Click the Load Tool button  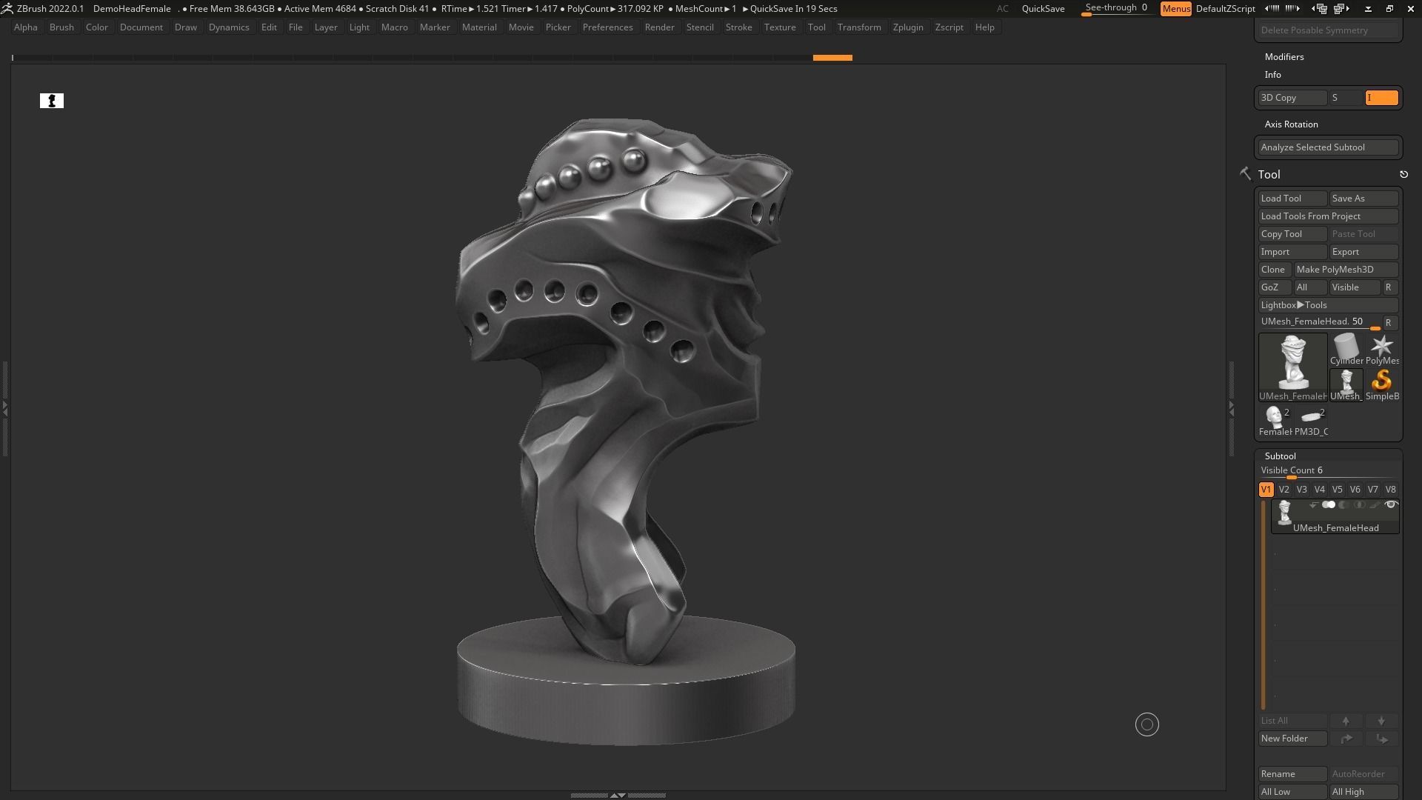click(x=1292, y=199)
